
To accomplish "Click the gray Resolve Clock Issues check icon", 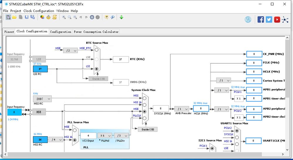I will pyautogui.click(x=98, y=17).
